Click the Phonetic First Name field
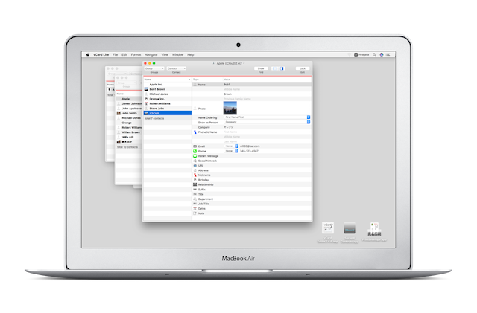The height and width of the screenshot is (313, 477). [x=267, y=132]
